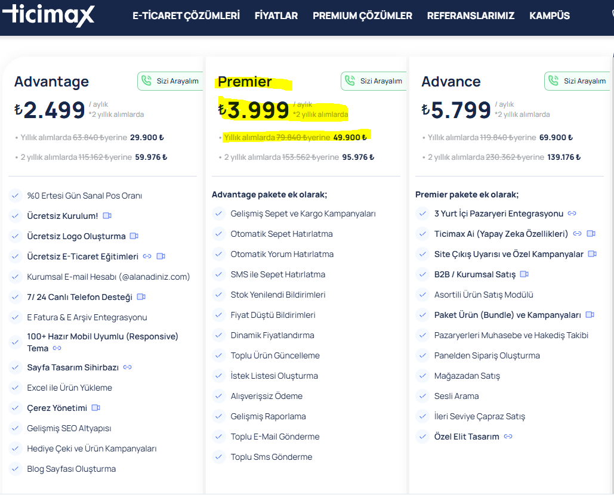
Task: Click the Ücretsiz Logo Oluşturma feature
Action: click(76, 236)
